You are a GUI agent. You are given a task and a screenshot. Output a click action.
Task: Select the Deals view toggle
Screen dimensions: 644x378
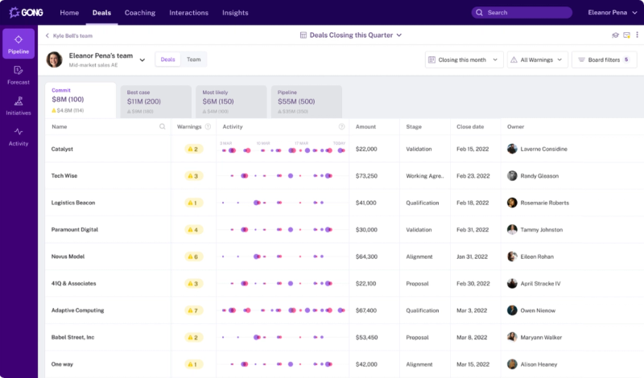(167, 60)
